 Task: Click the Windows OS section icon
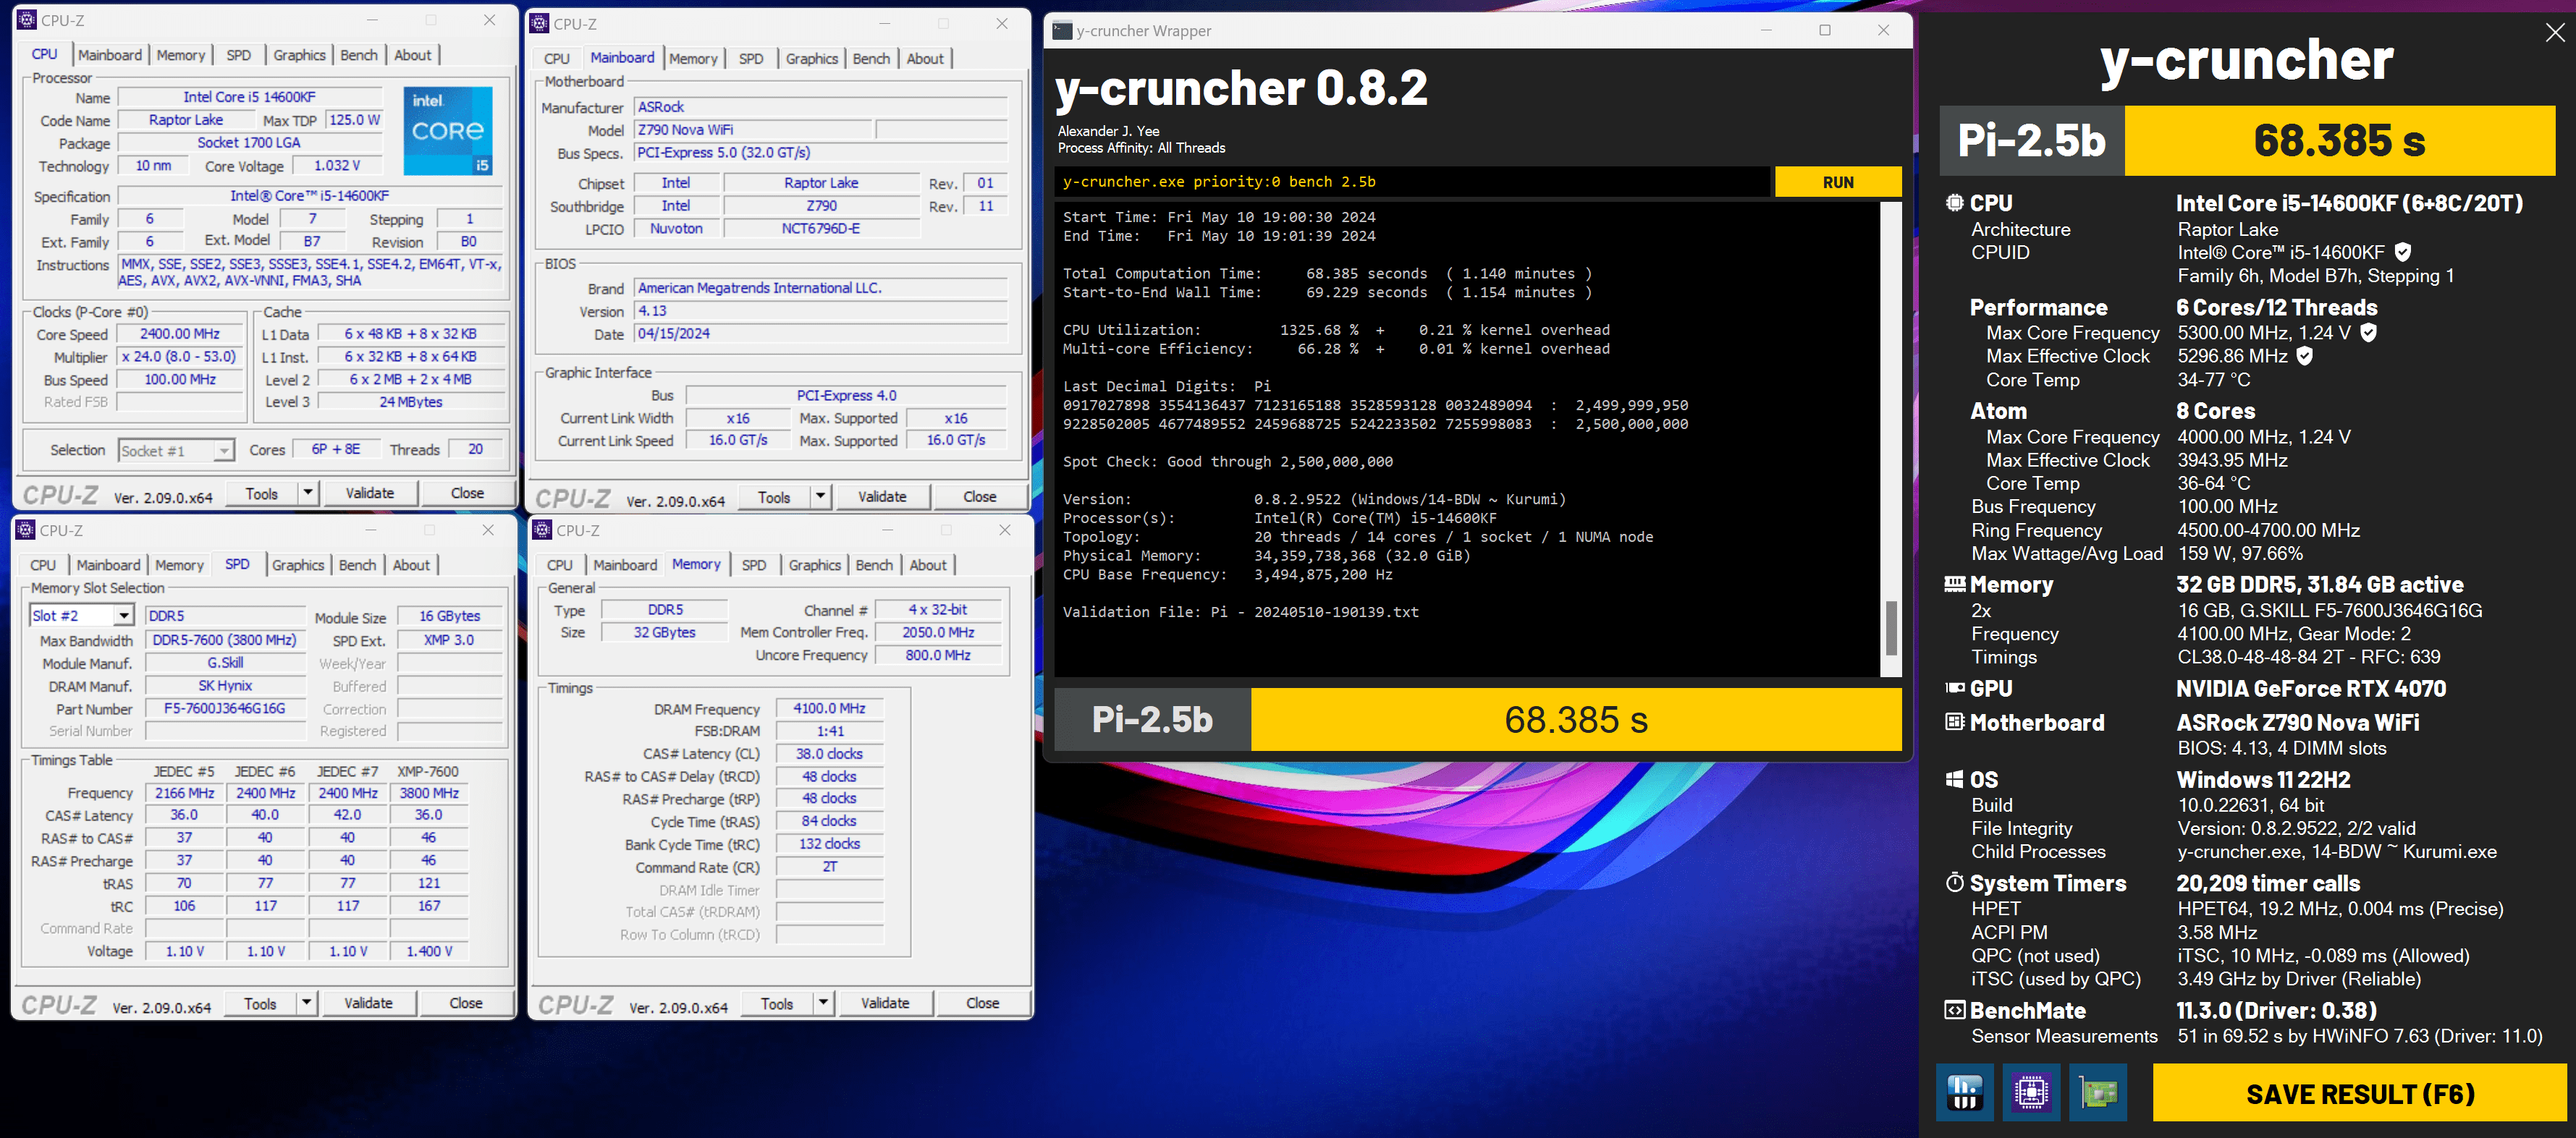point(1954,779)
